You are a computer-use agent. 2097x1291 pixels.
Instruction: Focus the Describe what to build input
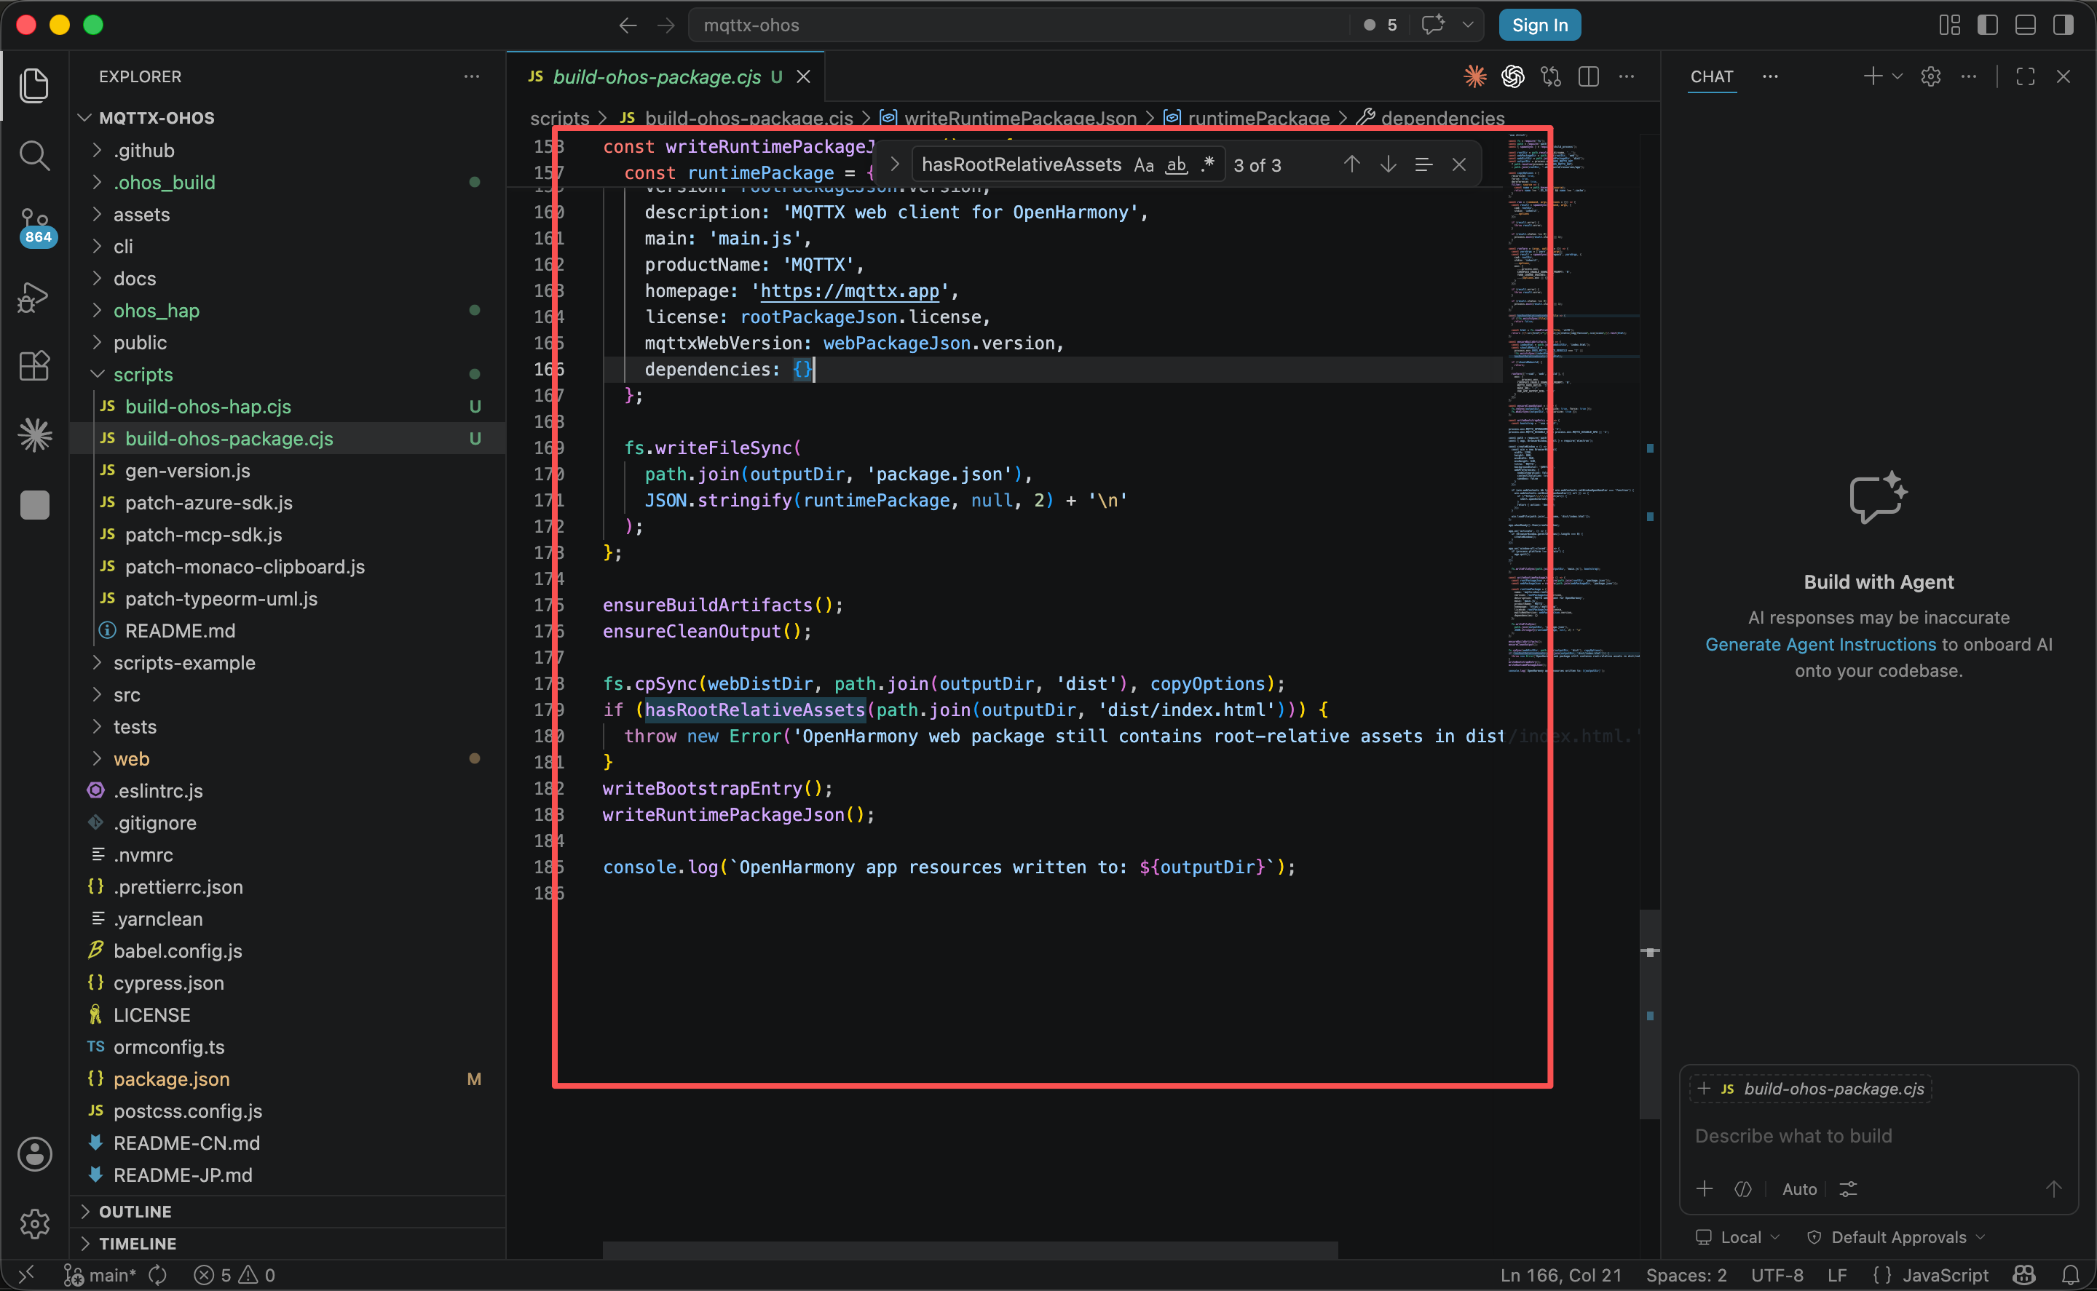coord(1878,1135)
